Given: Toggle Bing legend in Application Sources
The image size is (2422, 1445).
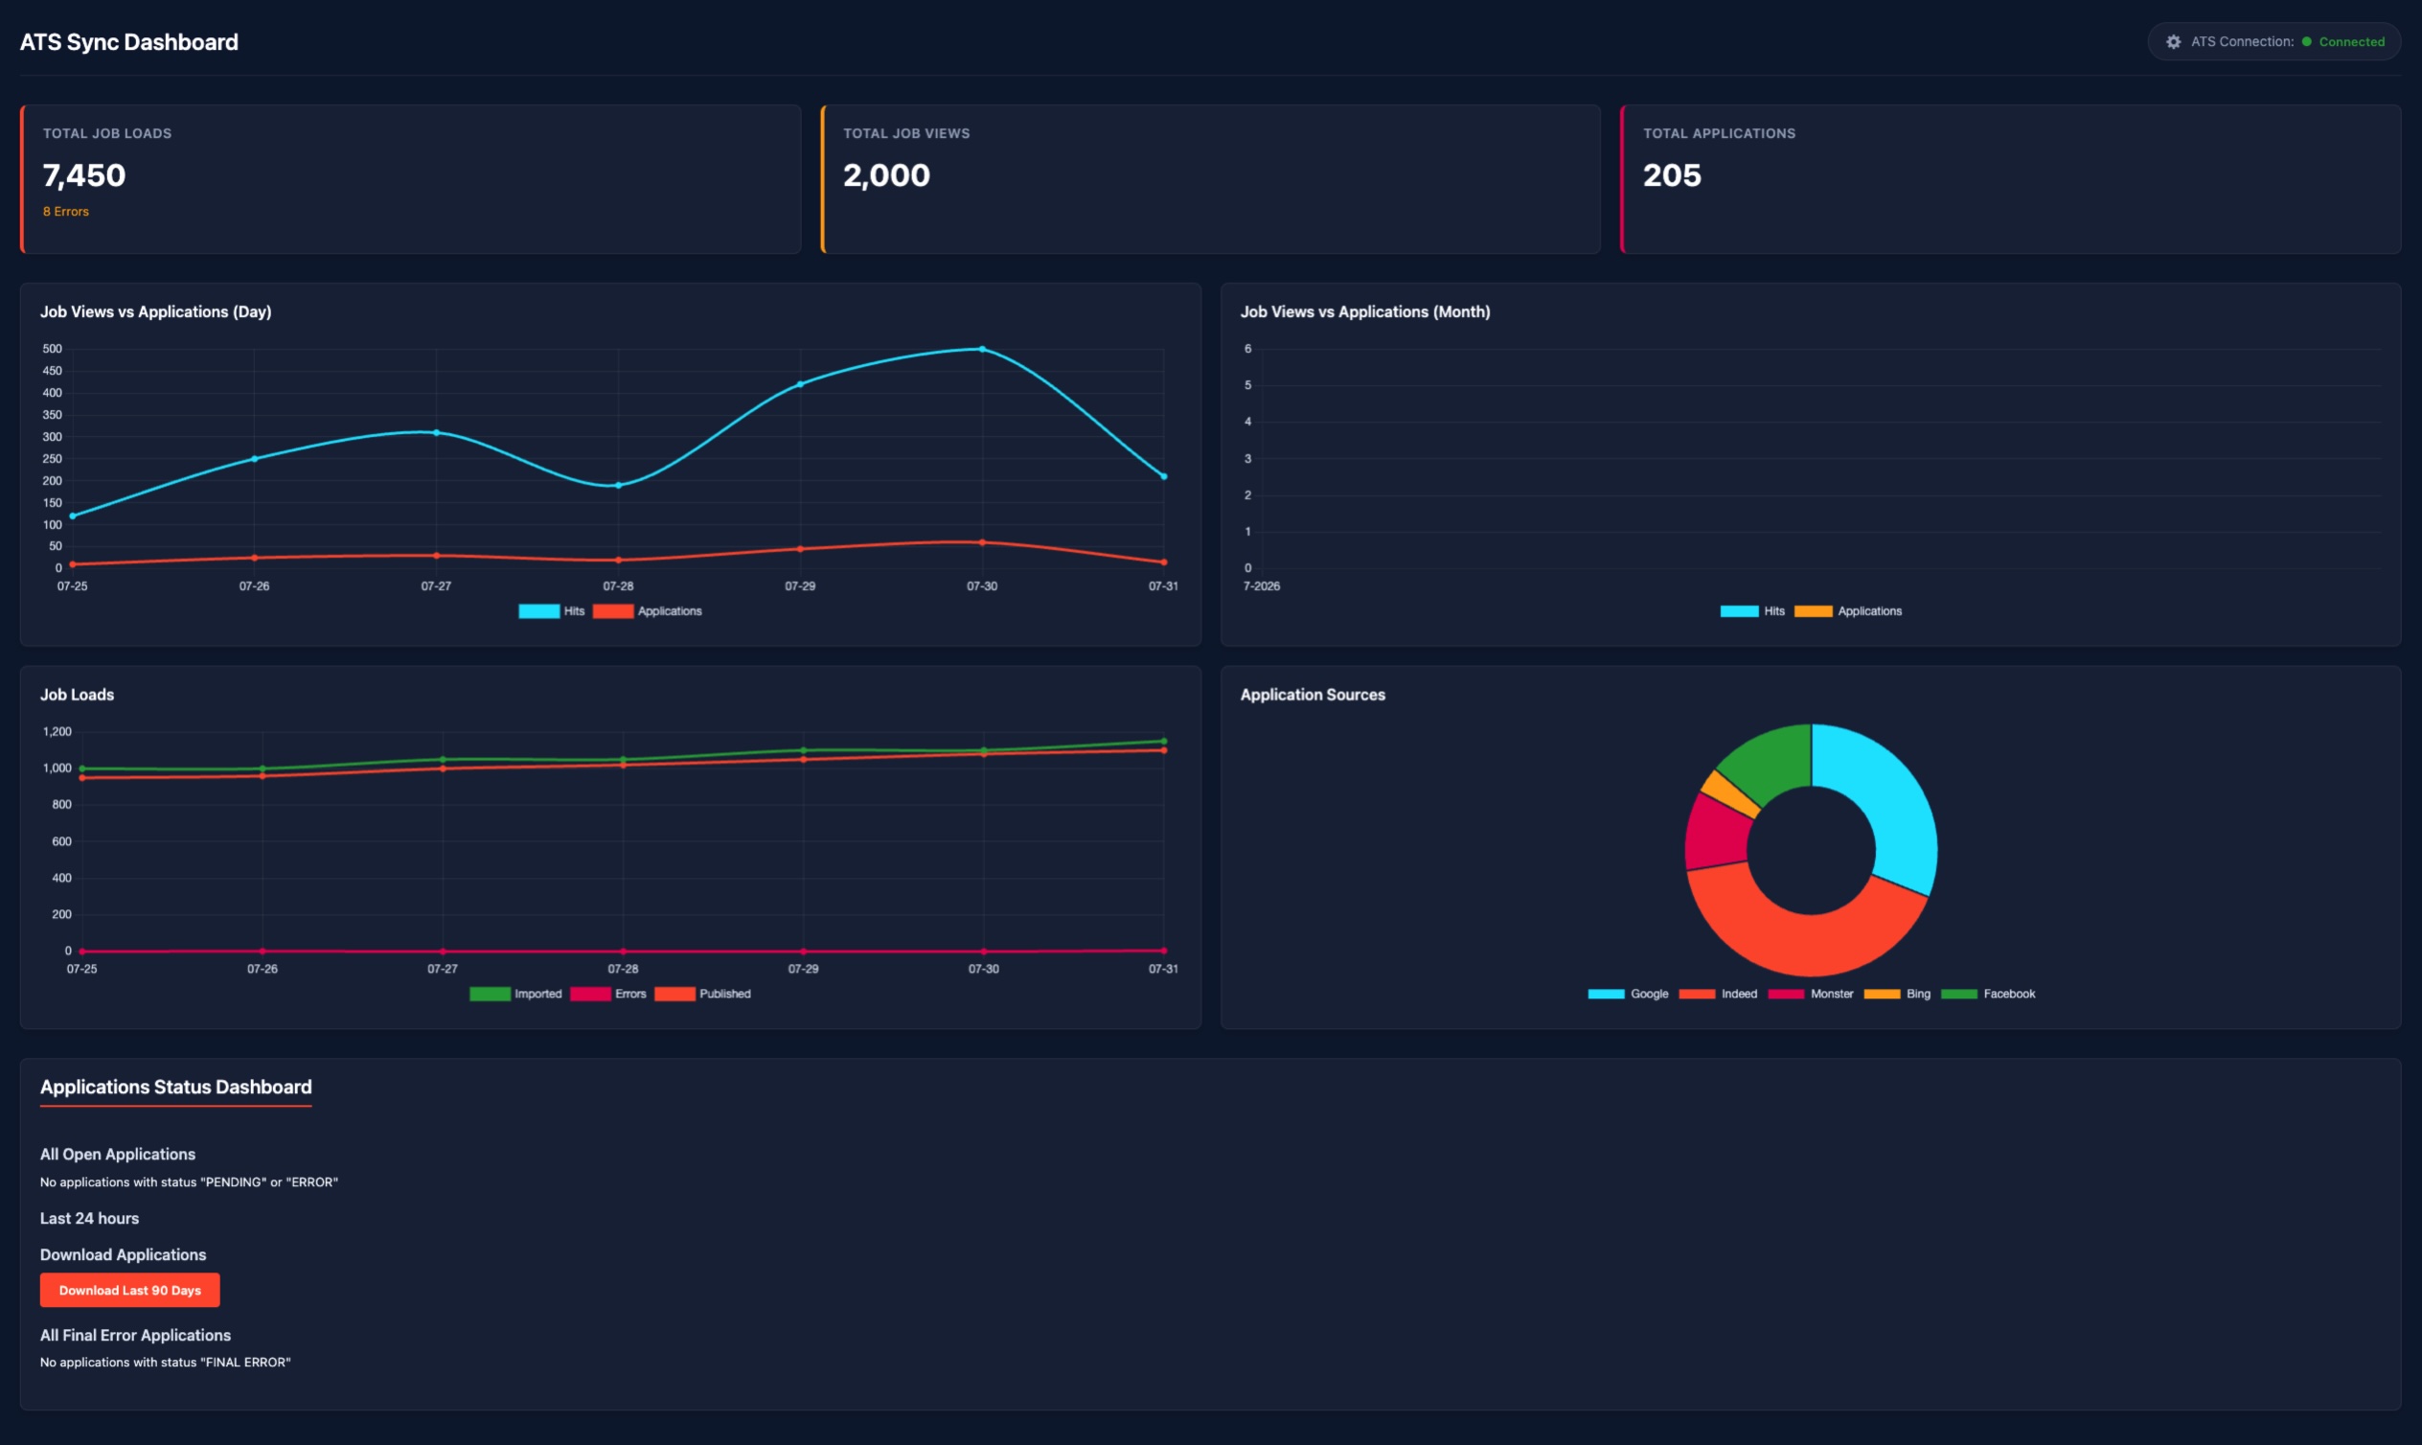Looking at the screenshot, I should (x=1897, y=995).
